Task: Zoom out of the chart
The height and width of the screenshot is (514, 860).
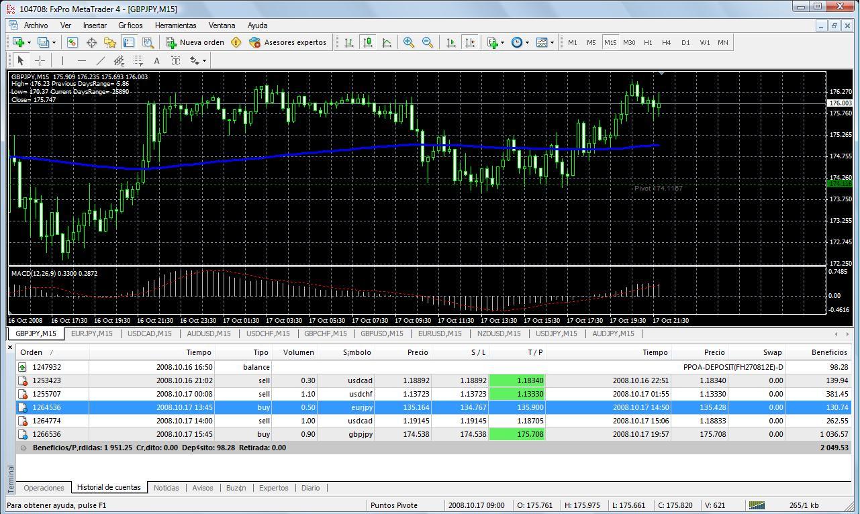Action: click(427, 42)
